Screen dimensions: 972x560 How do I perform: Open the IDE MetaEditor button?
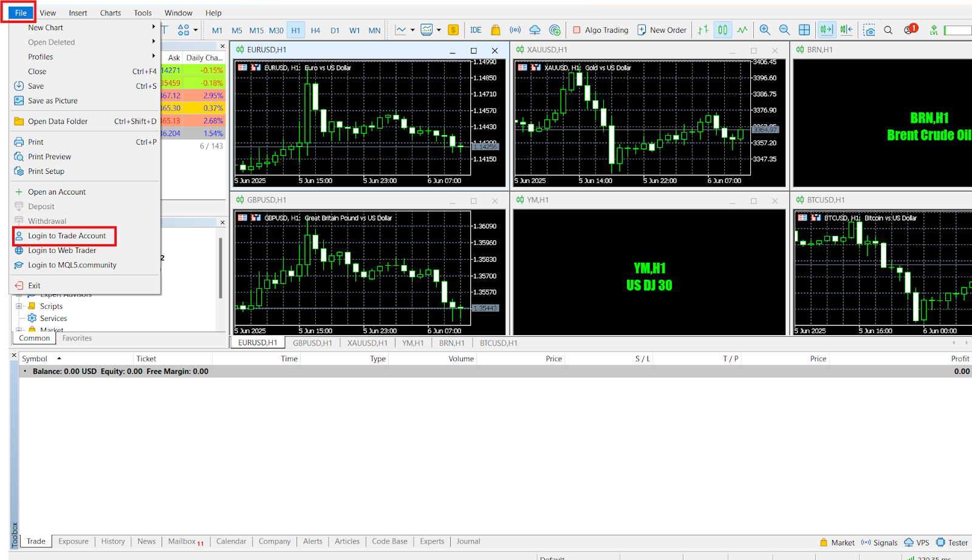(x=476, y=30)
